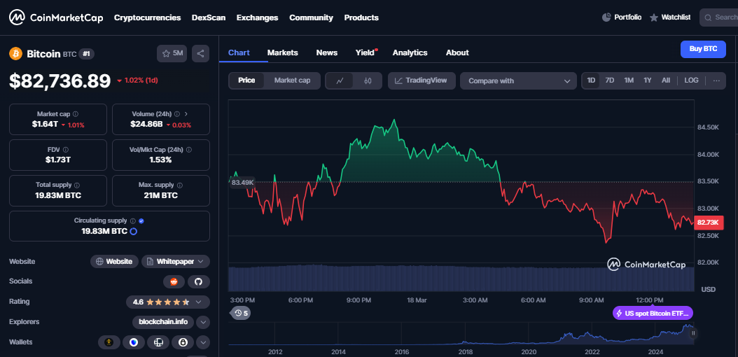Select the 1M time range

[629, 80]
